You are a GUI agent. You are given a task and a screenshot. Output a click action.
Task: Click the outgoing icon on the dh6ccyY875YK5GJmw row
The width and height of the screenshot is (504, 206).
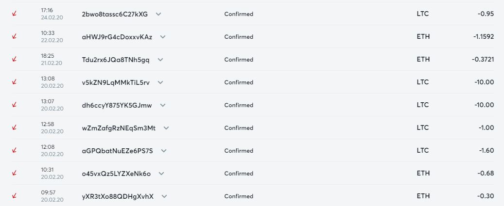point(14,105)
